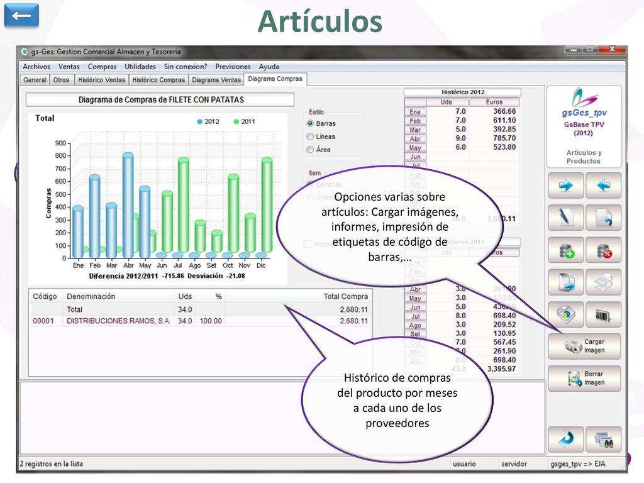Print barcode labels icon
The width and height of the screenshot is (644, 483).
point(603,314)
